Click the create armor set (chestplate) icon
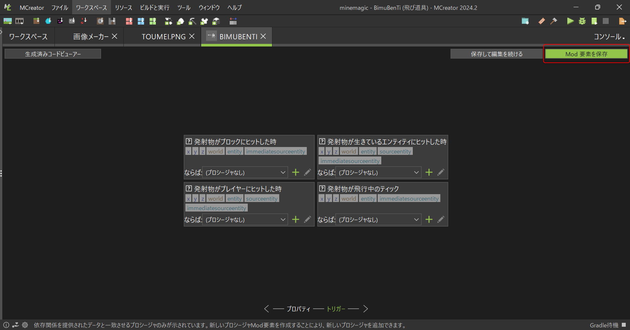 coord(204,21)
